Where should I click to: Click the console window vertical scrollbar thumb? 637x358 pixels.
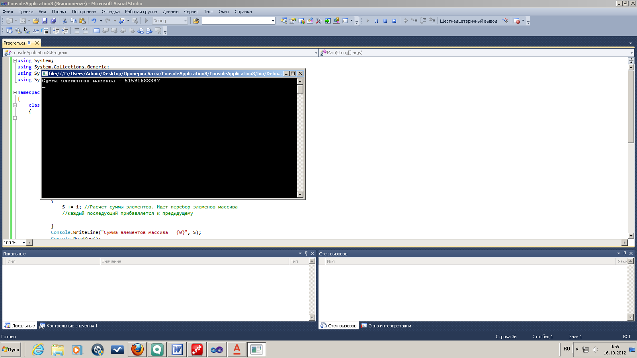300,89
